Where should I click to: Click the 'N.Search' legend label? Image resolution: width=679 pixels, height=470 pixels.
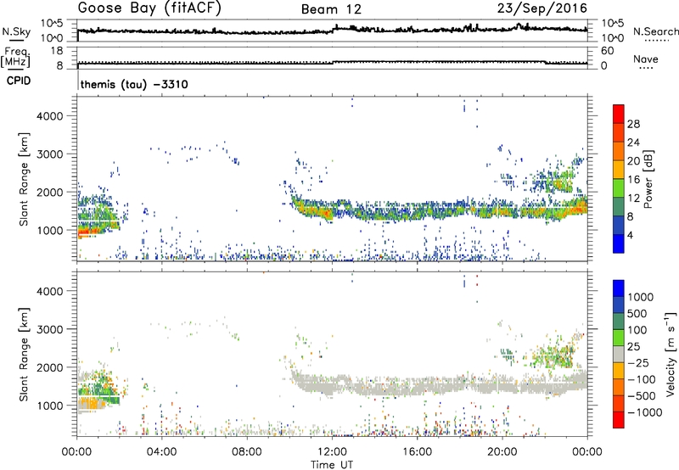pyautogui.click(x=656, y=31)
